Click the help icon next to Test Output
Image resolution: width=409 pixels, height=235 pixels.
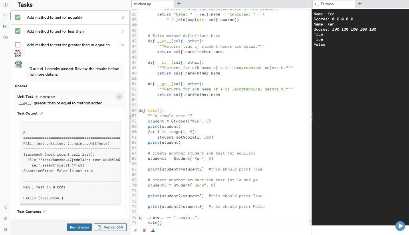(x=41, y=114)
